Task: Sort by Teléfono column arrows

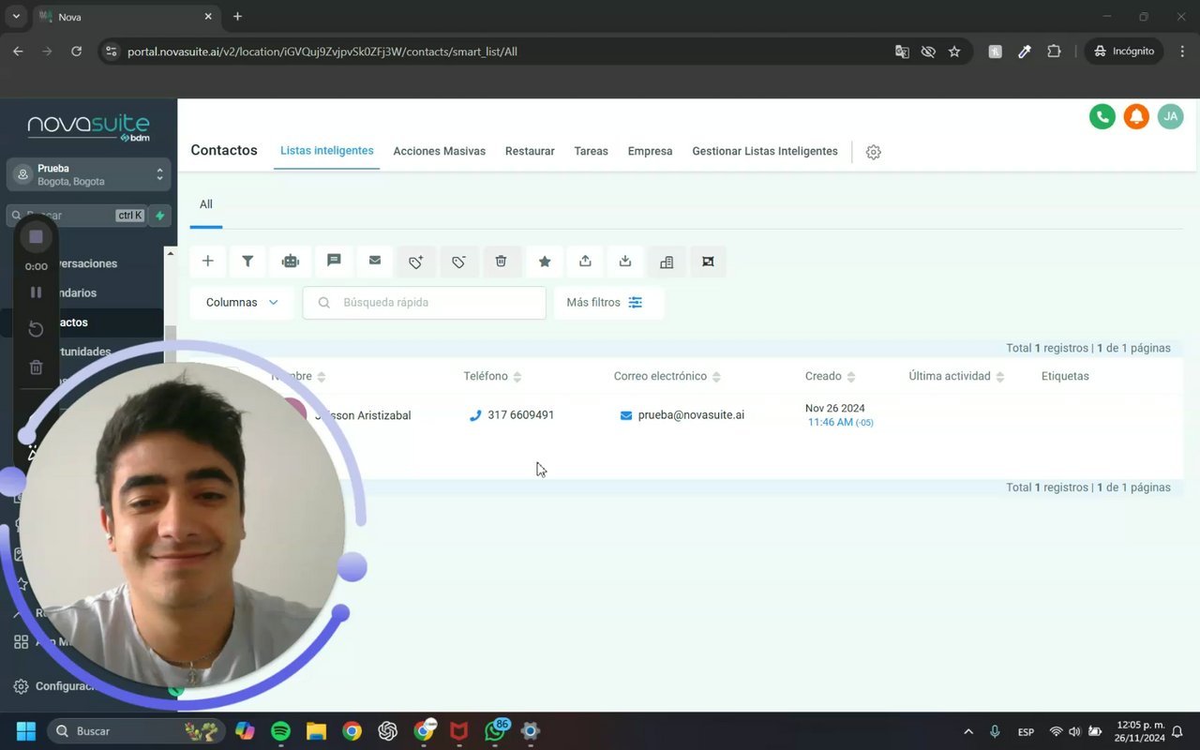Action: pos(517,377)
